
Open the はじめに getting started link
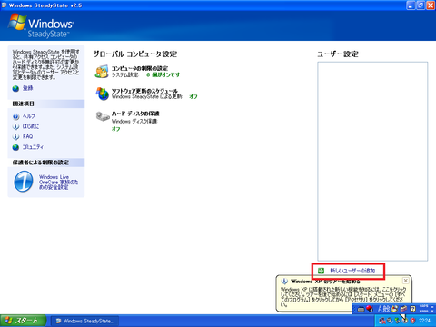click(31, 126)
